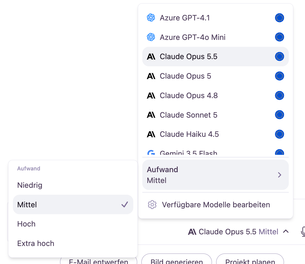Select Claude Opus 4.8 from the list
The height and width of the screenshot is (264, 305).
pos(216,95)
